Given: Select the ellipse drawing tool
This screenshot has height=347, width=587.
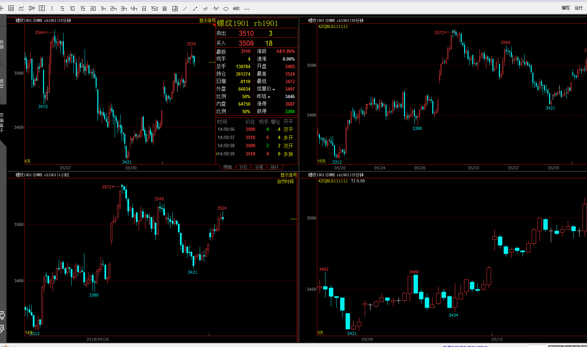Looking at the screenshot, I should tap(226, 9).
